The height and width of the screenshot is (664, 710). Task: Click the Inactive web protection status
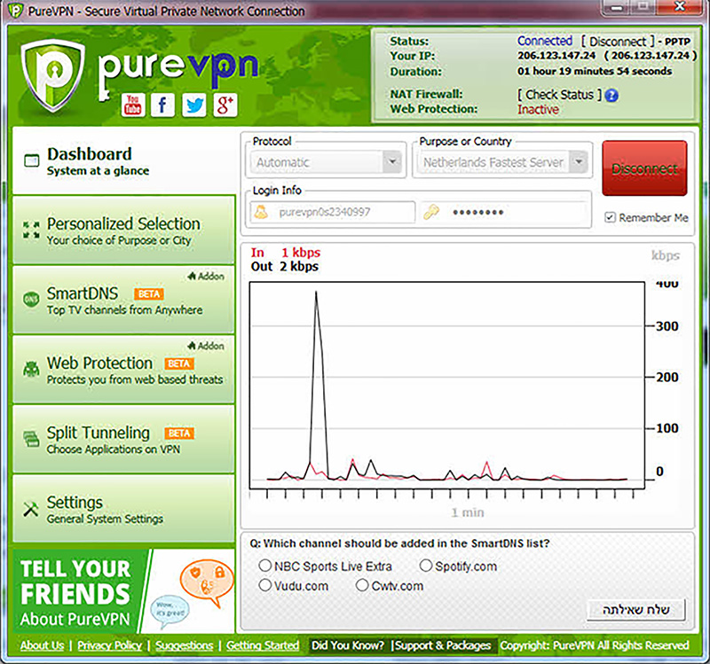[x=538, y=109]
